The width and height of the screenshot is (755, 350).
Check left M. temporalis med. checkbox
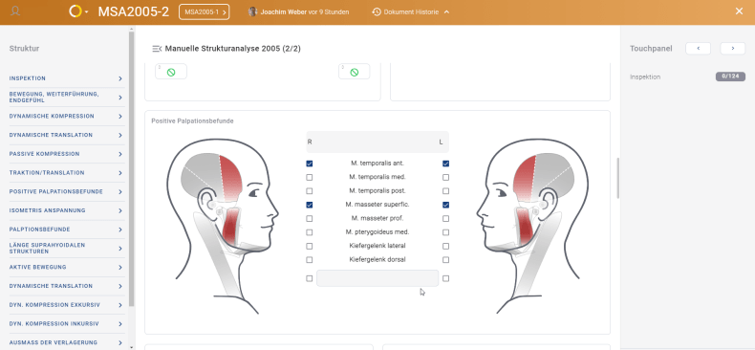pyautogui.click(x=446, y=178)
